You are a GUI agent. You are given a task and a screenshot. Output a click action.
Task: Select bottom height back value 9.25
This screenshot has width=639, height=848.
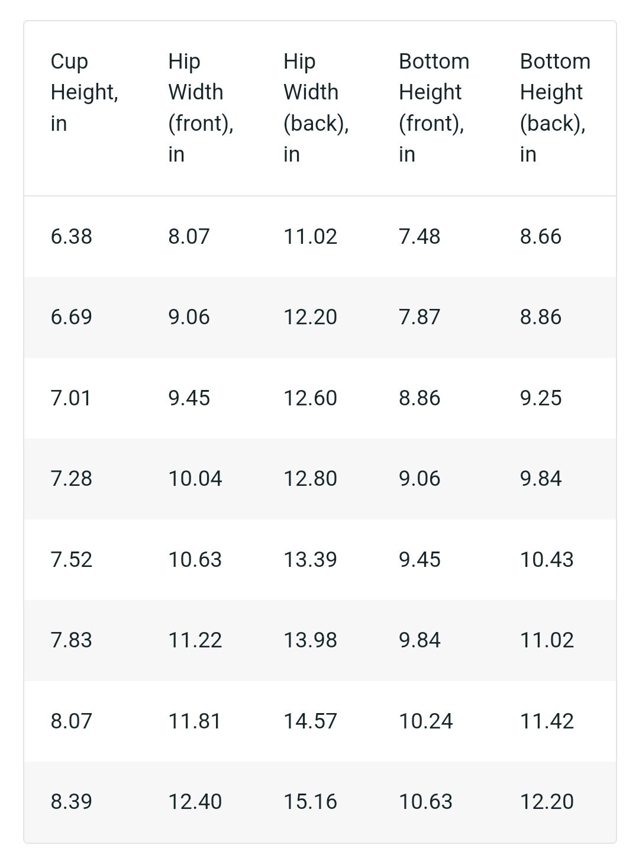541,398
